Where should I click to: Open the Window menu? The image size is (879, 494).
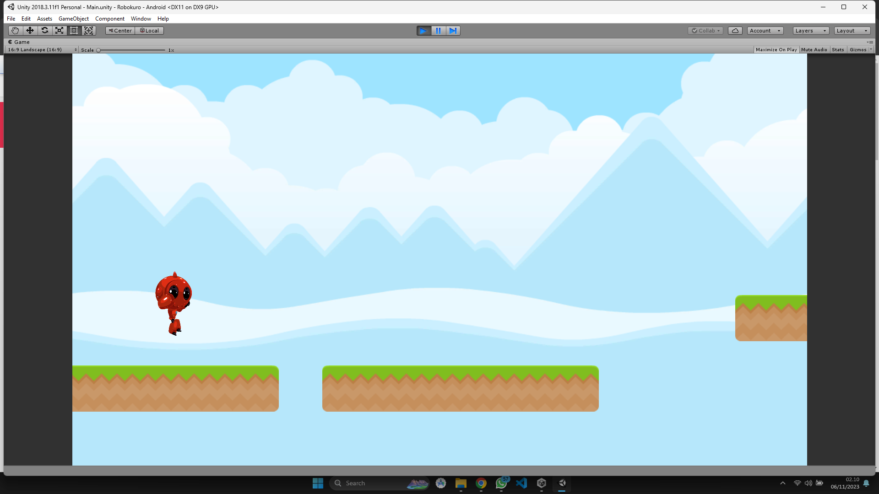[x=141, y=19]
